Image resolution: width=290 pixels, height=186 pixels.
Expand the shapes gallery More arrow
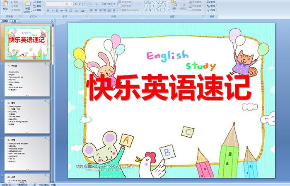pos(168,10)
